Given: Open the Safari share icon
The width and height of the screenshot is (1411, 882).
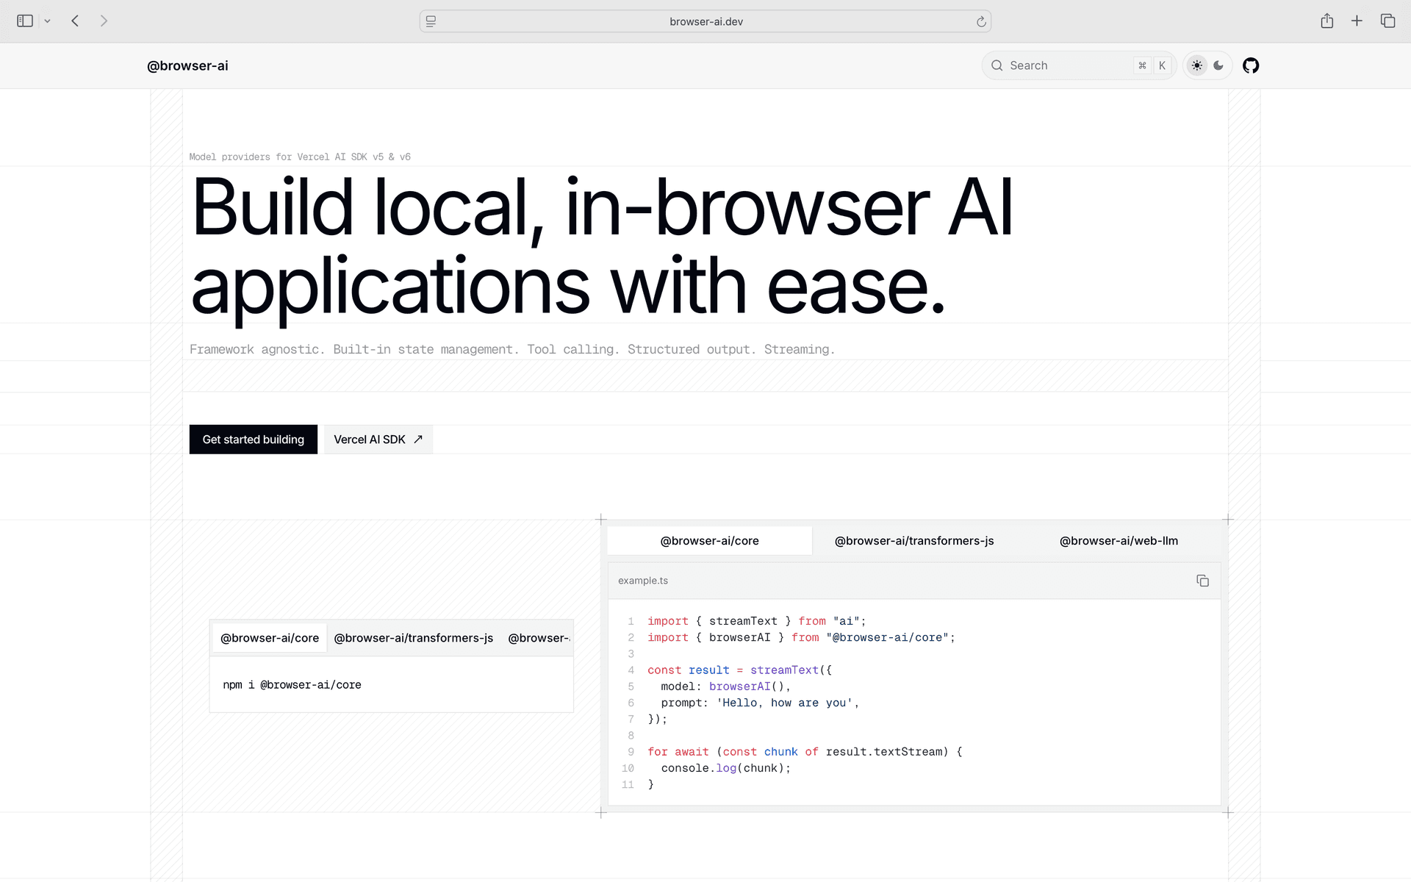Looking at the screenshot, I should pyautogui.click(x=1326, y=21).
